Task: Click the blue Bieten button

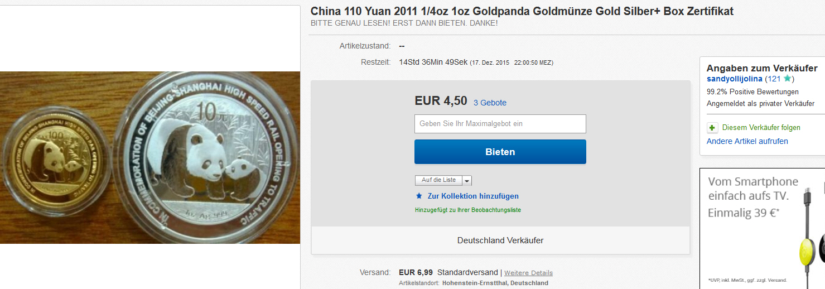Action: pyautogui.click(x=500, y=152)
